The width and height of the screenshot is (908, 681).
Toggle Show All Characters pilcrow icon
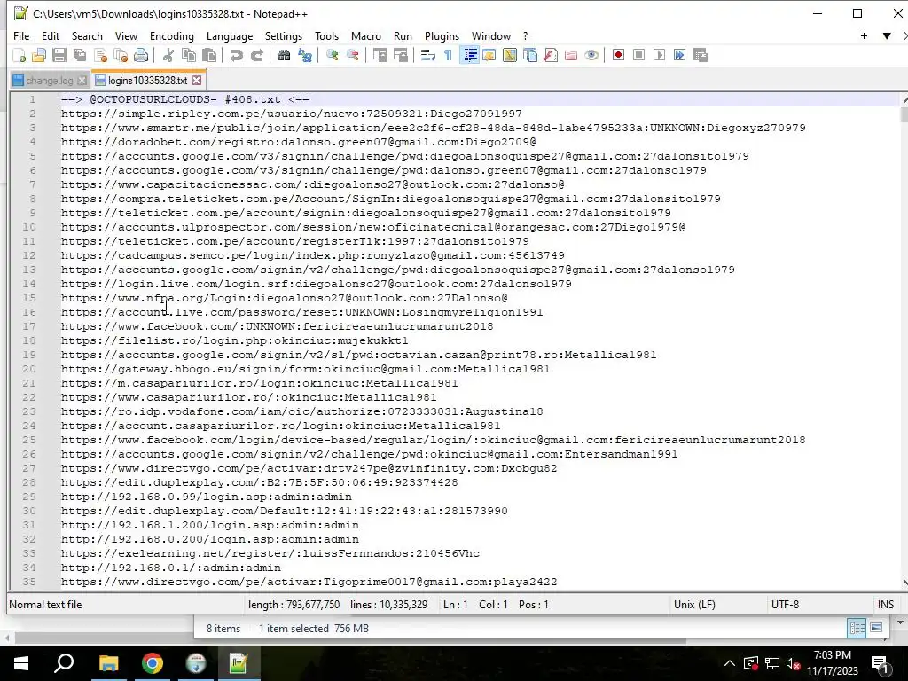pos(448,55)
